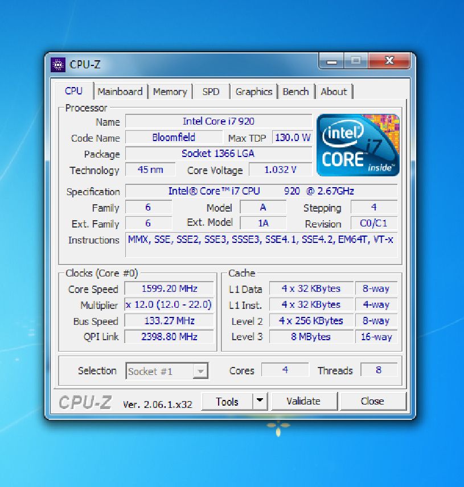This screenshot has height=487, width=464.
Task: Open the Memory tab
Action: [x=170, y=92]
